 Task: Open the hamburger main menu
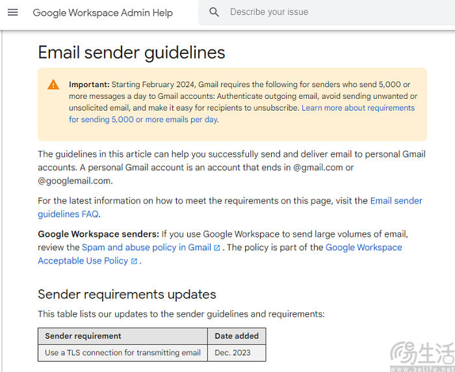(x=13, y=12)
